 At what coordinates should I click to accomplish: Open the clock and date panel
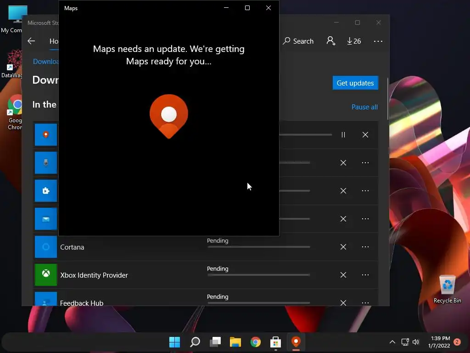439,342
